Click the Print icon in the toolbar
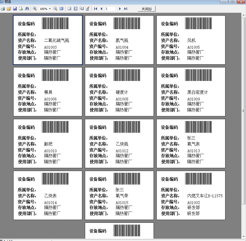Image resolution: width=246 pixels, height=241 pixels. click(3, 9)
